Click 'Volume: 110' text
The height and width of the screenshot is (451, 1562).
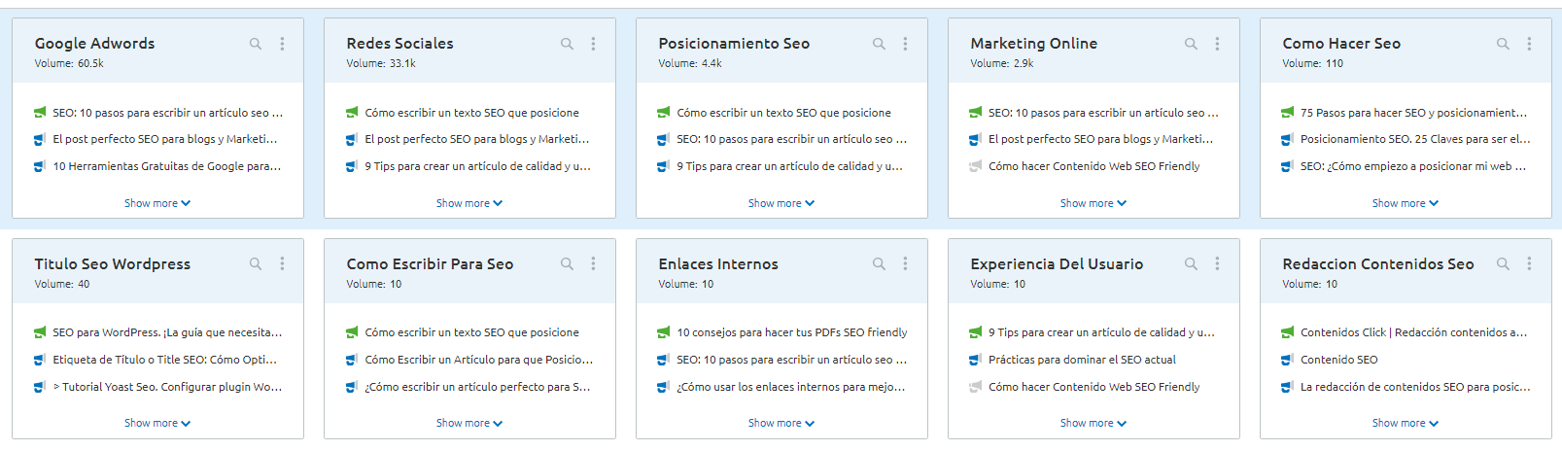point(1312,64)
